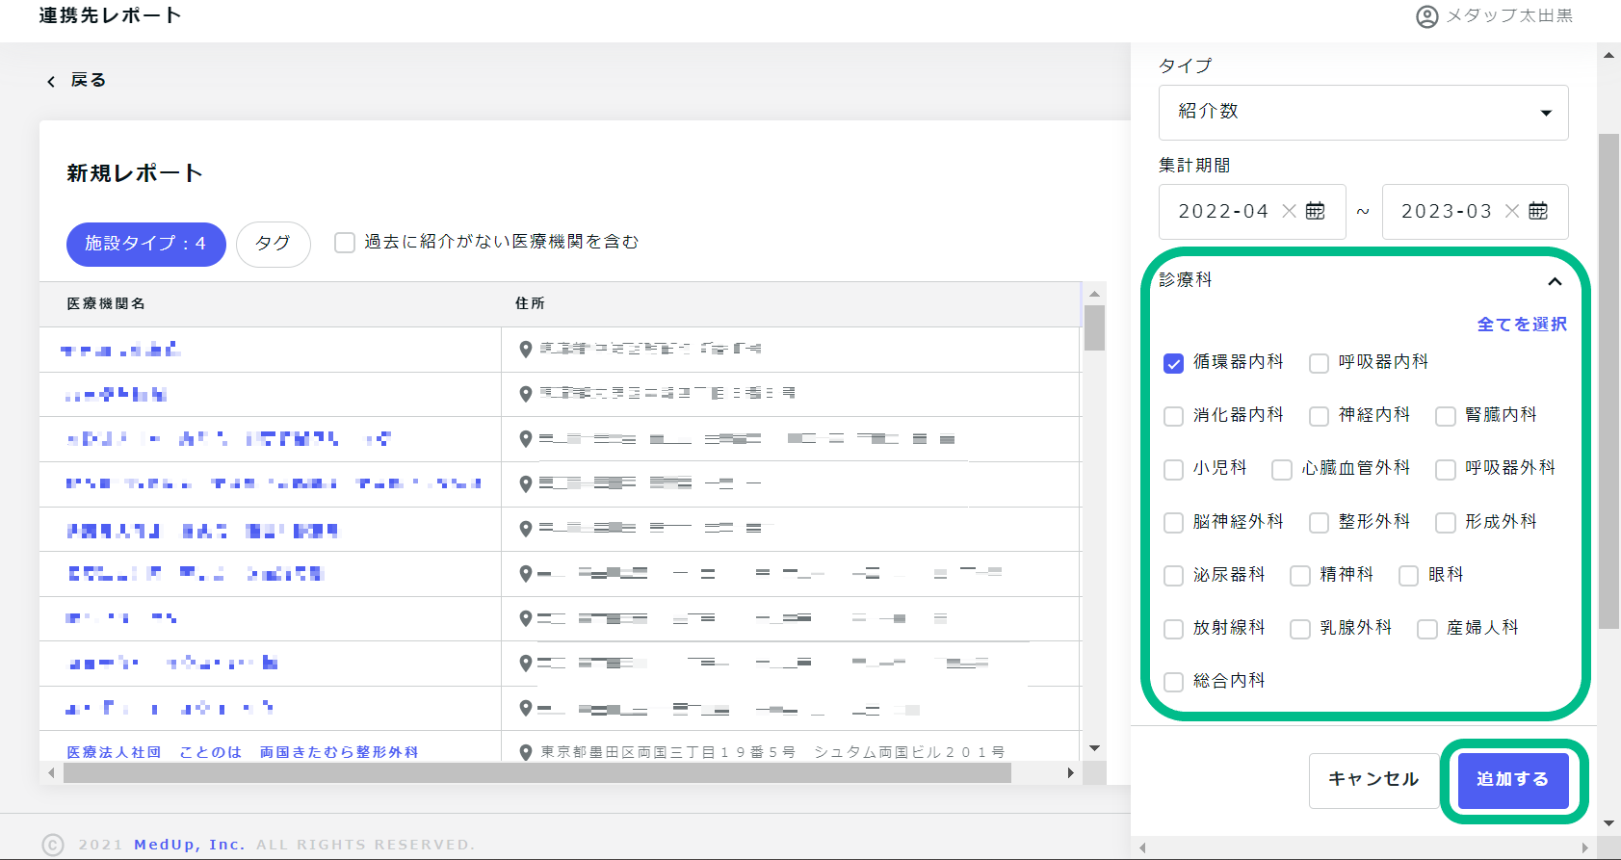Check the 心臓血管外科 checkbox
The image size is (1621, 860).
point(1282,469)
